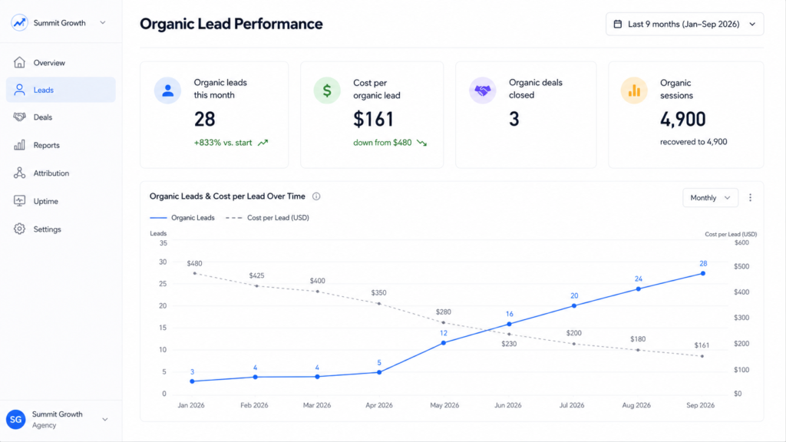Click the Apr 2026 leads point 5
Image resolution: width=786 pixels, height=442 pixels.
coord(379,372)
